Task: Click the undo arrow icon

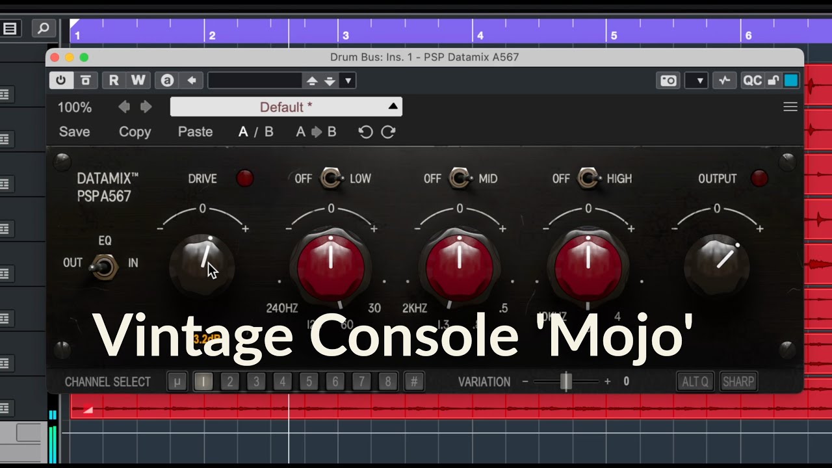Action: pyautogui.click(x=366, y=132)
